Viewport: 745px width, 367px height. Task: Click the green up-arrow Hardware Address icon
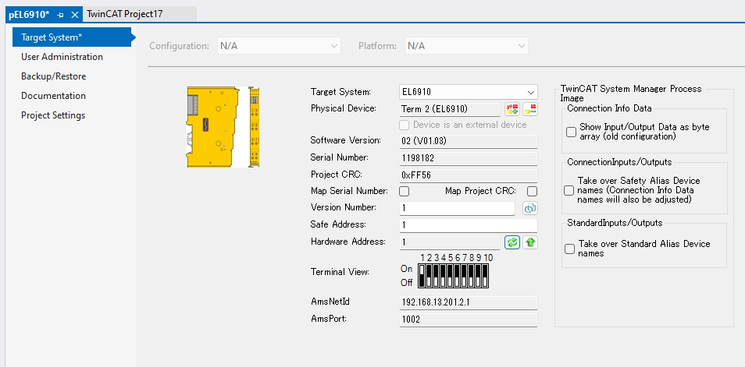tap(531, 242)
